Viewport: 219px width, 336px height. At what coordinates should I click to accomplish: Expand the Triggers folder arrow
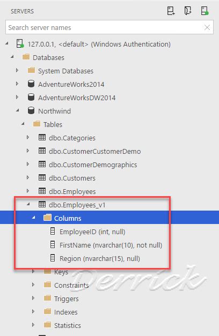(33, 298)
